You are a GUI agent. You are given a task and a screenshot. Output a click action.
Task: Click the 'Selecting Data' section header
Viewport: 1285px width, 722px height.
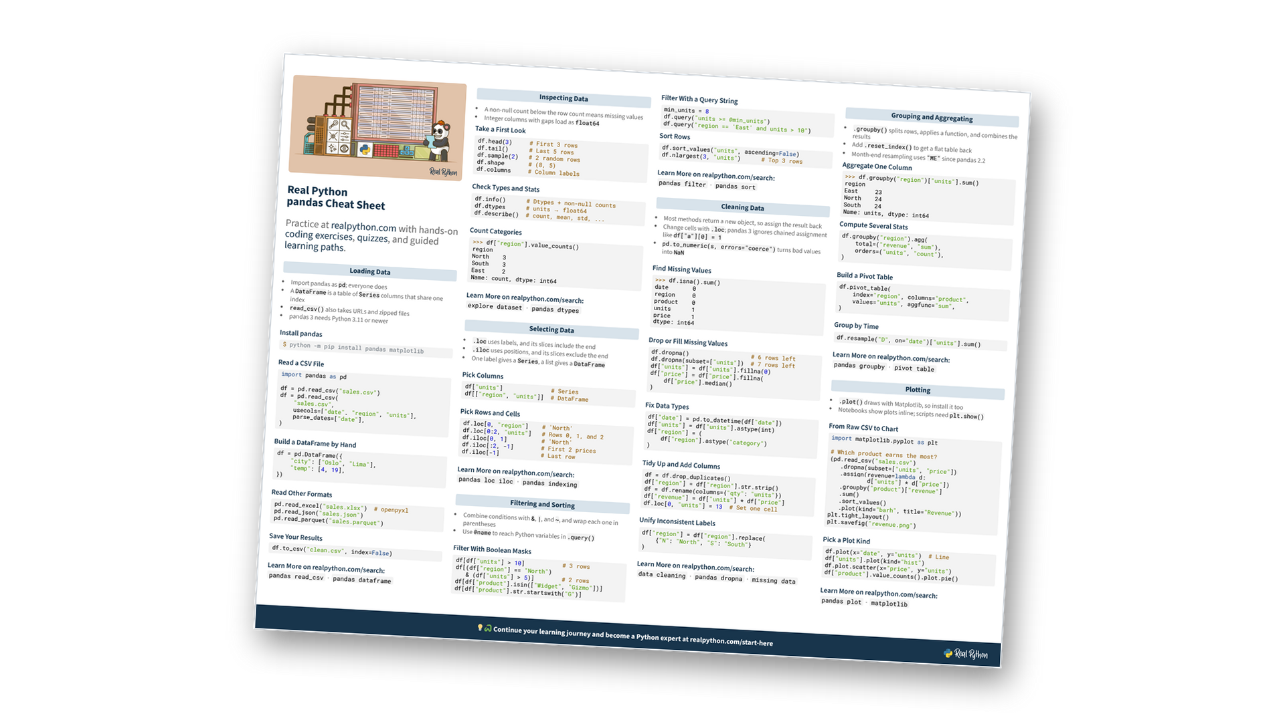(x=551, y=330)
